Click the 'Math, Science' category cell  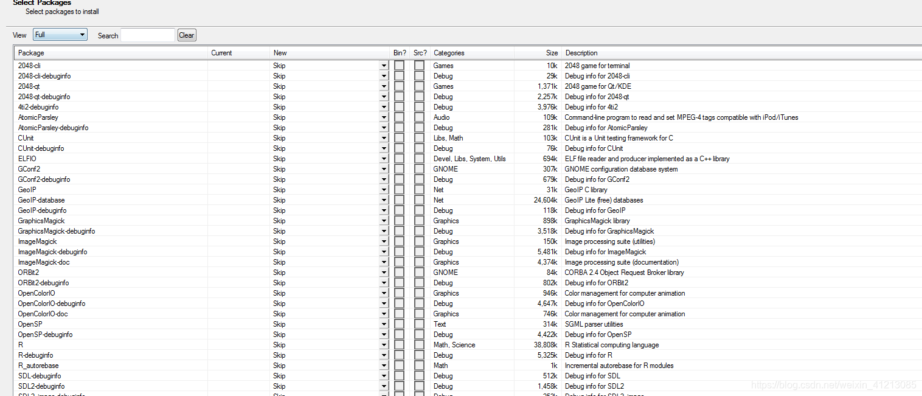click(454, 345)
